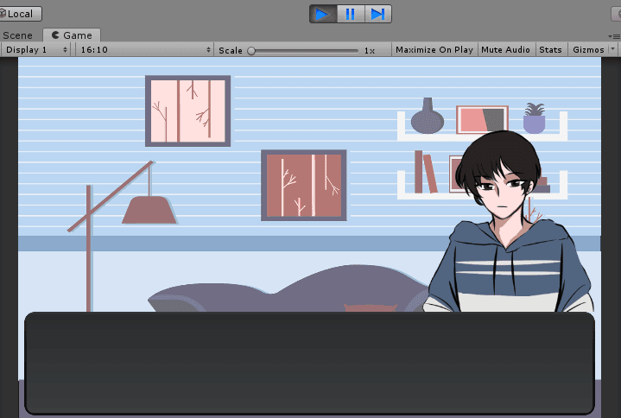Toggle the Local pivot rotation button

pos(20,14)
